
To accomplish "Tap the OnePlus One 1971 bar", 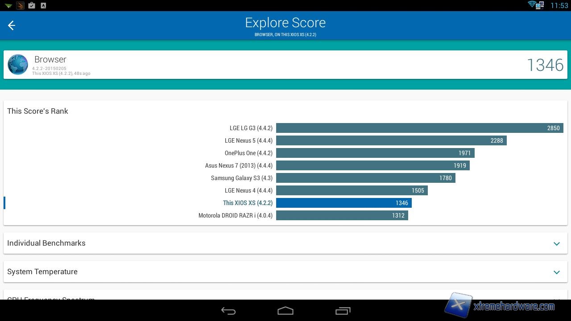I will pos(375,153).
